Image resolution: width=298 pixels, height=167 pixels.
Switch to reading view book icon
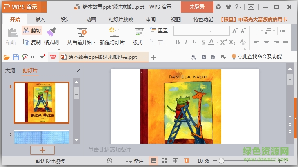[x=175, y=161]
